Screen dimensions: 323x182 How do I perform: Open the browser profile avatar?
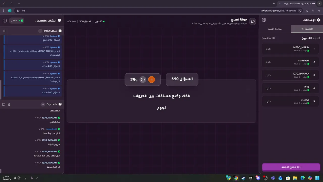[x=10, y=11]
